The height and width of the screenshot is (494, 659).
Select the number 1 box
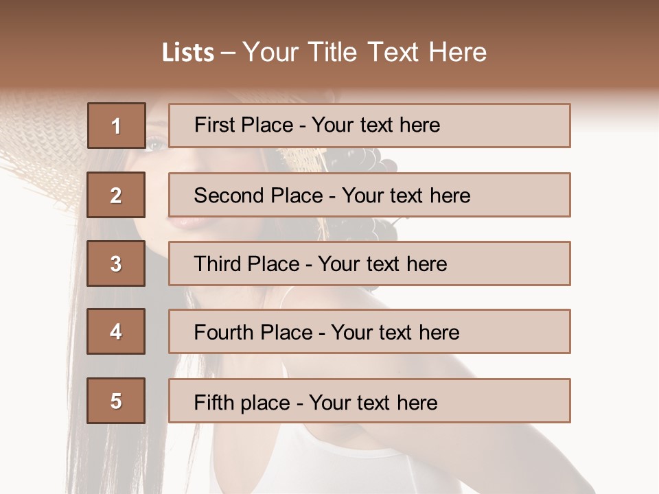click(x=117, y=126)
